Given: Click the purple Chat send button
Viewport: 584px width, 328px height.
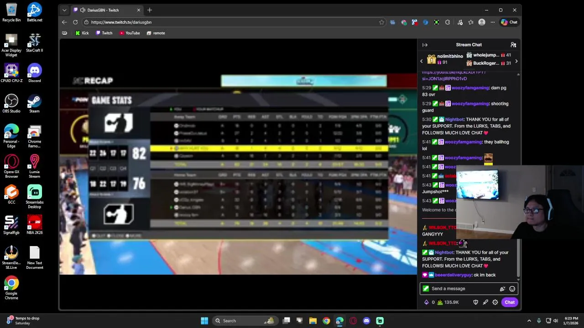Looking at the screenshot, I should 510,302.
